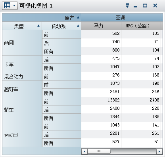Select the horsepower cell 1873

[101, 84]
